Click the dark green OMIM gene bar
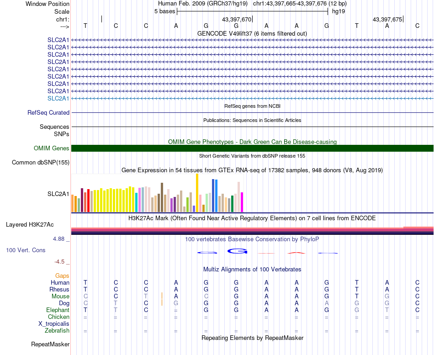 click(x=252, y=148)
